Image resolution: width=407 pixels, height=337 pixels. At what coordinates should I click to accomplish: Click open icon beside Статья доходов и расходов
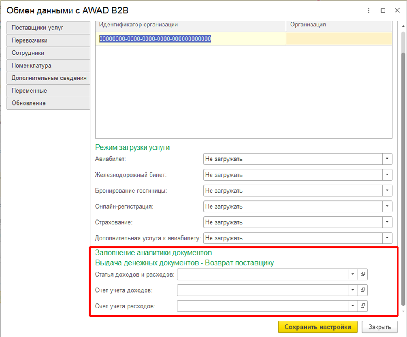click(363, 274)
